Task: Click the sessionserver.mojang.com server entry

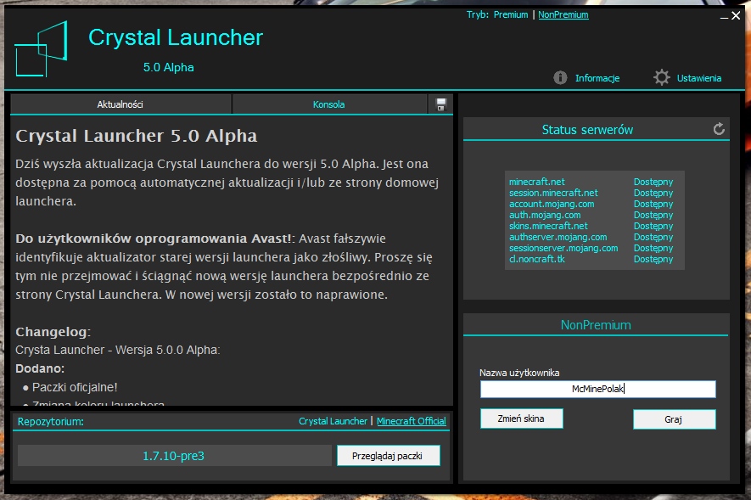Action: click(563, 248)
